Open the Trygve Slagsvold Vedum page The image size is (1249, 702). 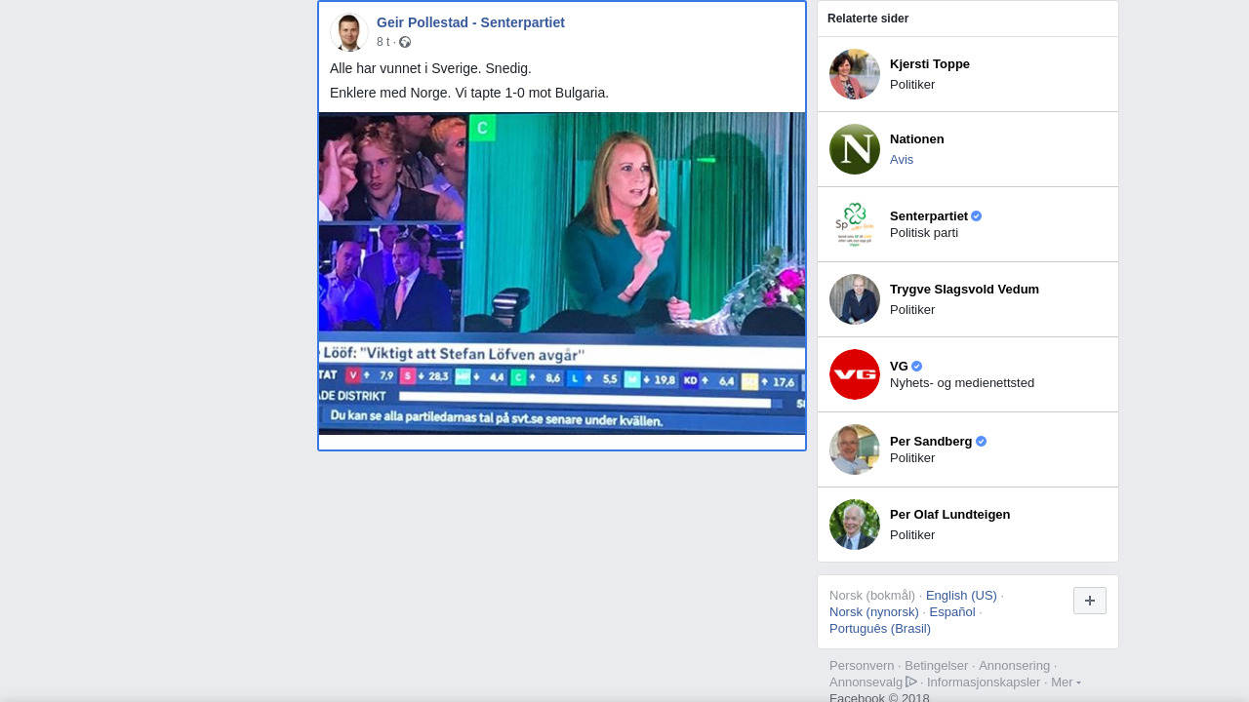964,290
